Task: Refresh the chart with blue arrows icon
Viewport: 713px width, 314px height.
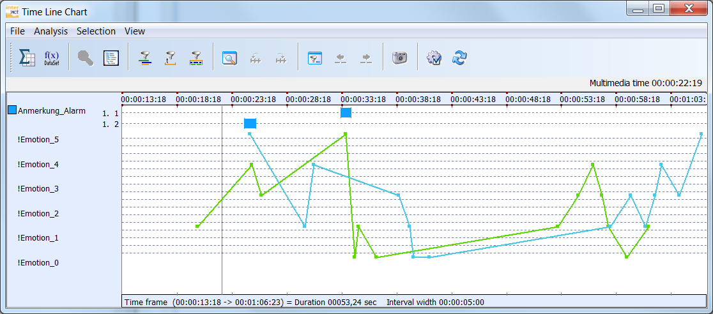Action: click(x=459, y=58)
